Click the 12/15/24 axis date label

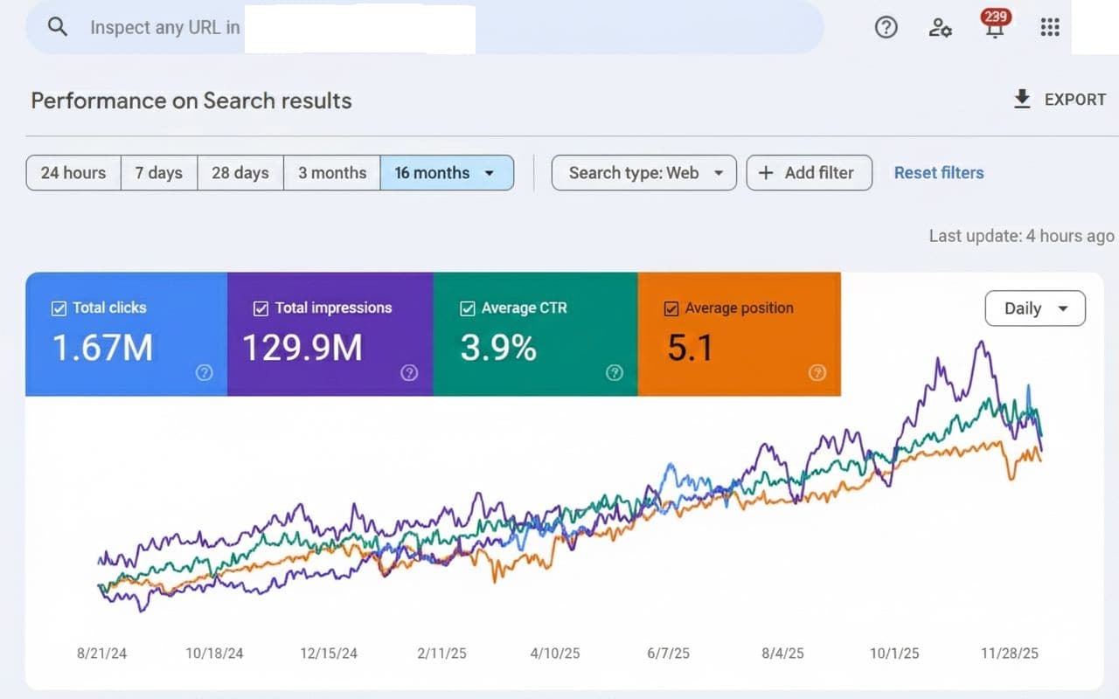tap(328, 654)
